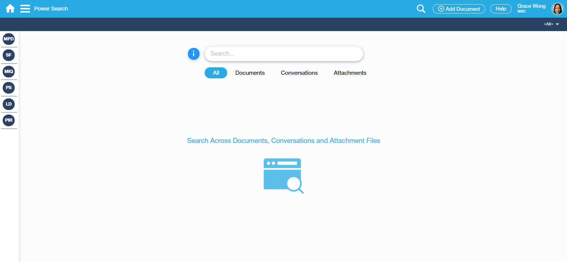Open the hamburger navigation menu
This screenshot has height=262, width=567.
25,9
